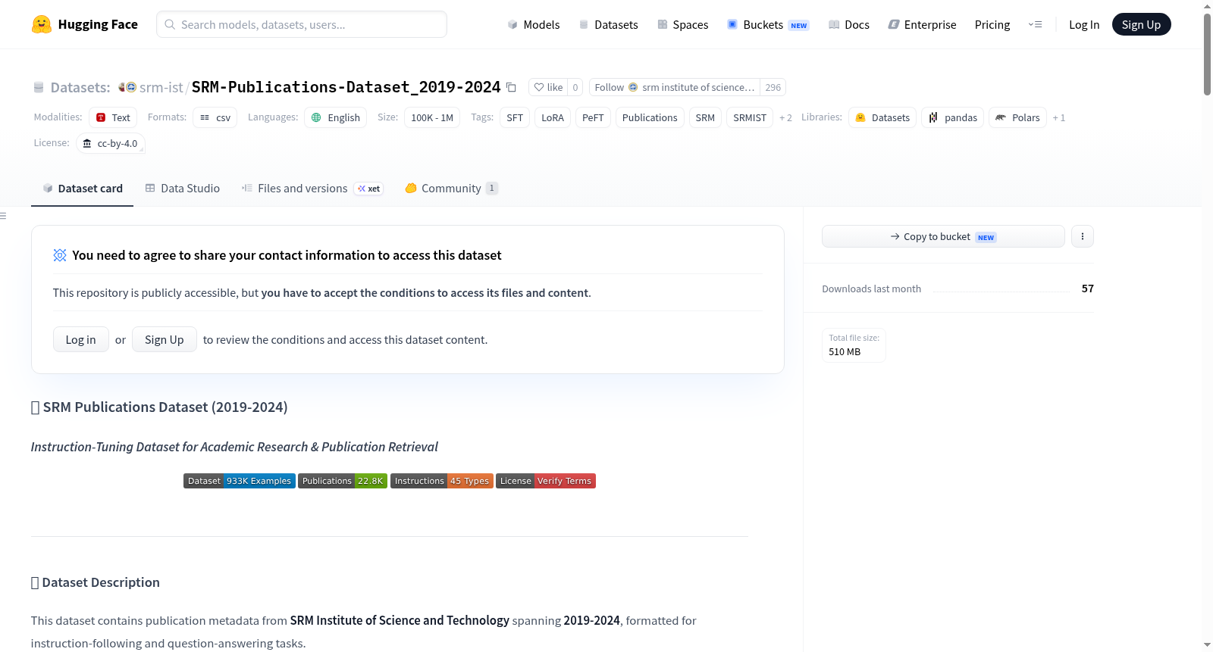Open Models in the top navigation

[533, 24]
